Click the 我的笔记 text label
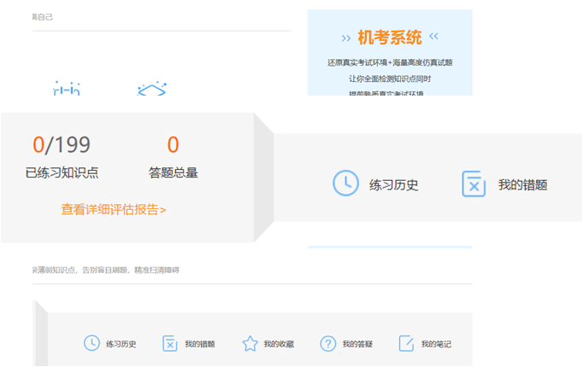The width and height of the screenshot is (583, 367). tap(436, 344)
